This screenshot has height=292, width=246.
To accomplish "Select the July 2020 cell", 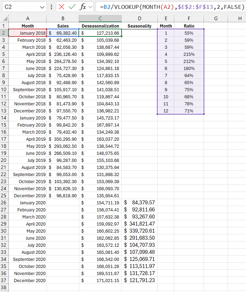I will [x=28, y=245].
